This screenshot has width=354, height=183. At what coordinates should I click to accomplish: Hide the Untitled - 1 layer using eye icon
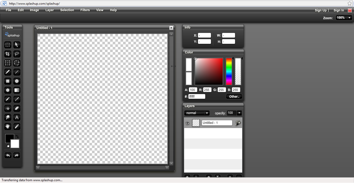click(187, 123)
